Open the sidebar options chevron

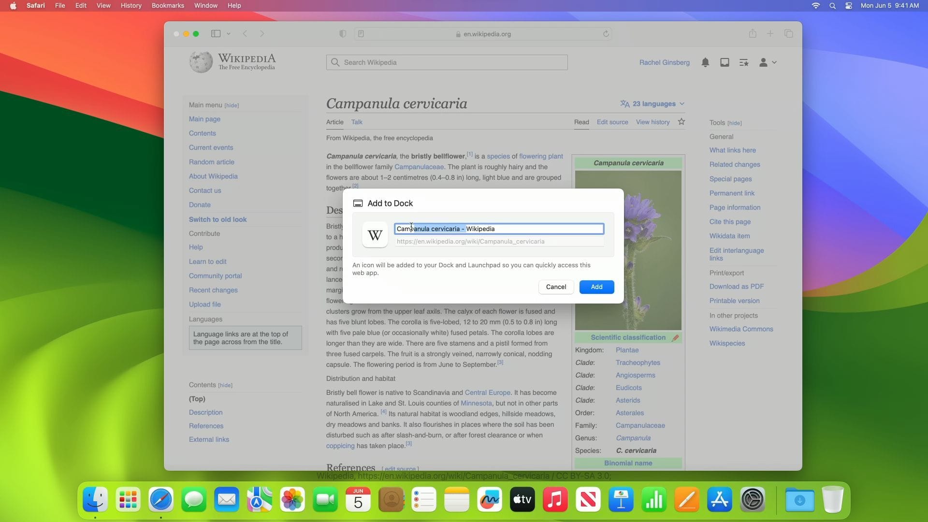pyautogui.click(x=229, y=34)
